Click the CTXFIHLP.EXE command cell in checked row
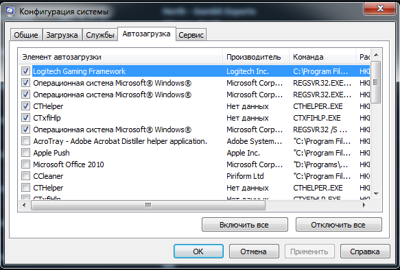Screen dimensions: 400x270 coord(317,118)
